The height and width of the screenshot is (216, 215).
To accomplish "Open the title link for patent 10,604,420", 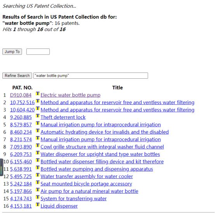I will (x=118, y=110).
